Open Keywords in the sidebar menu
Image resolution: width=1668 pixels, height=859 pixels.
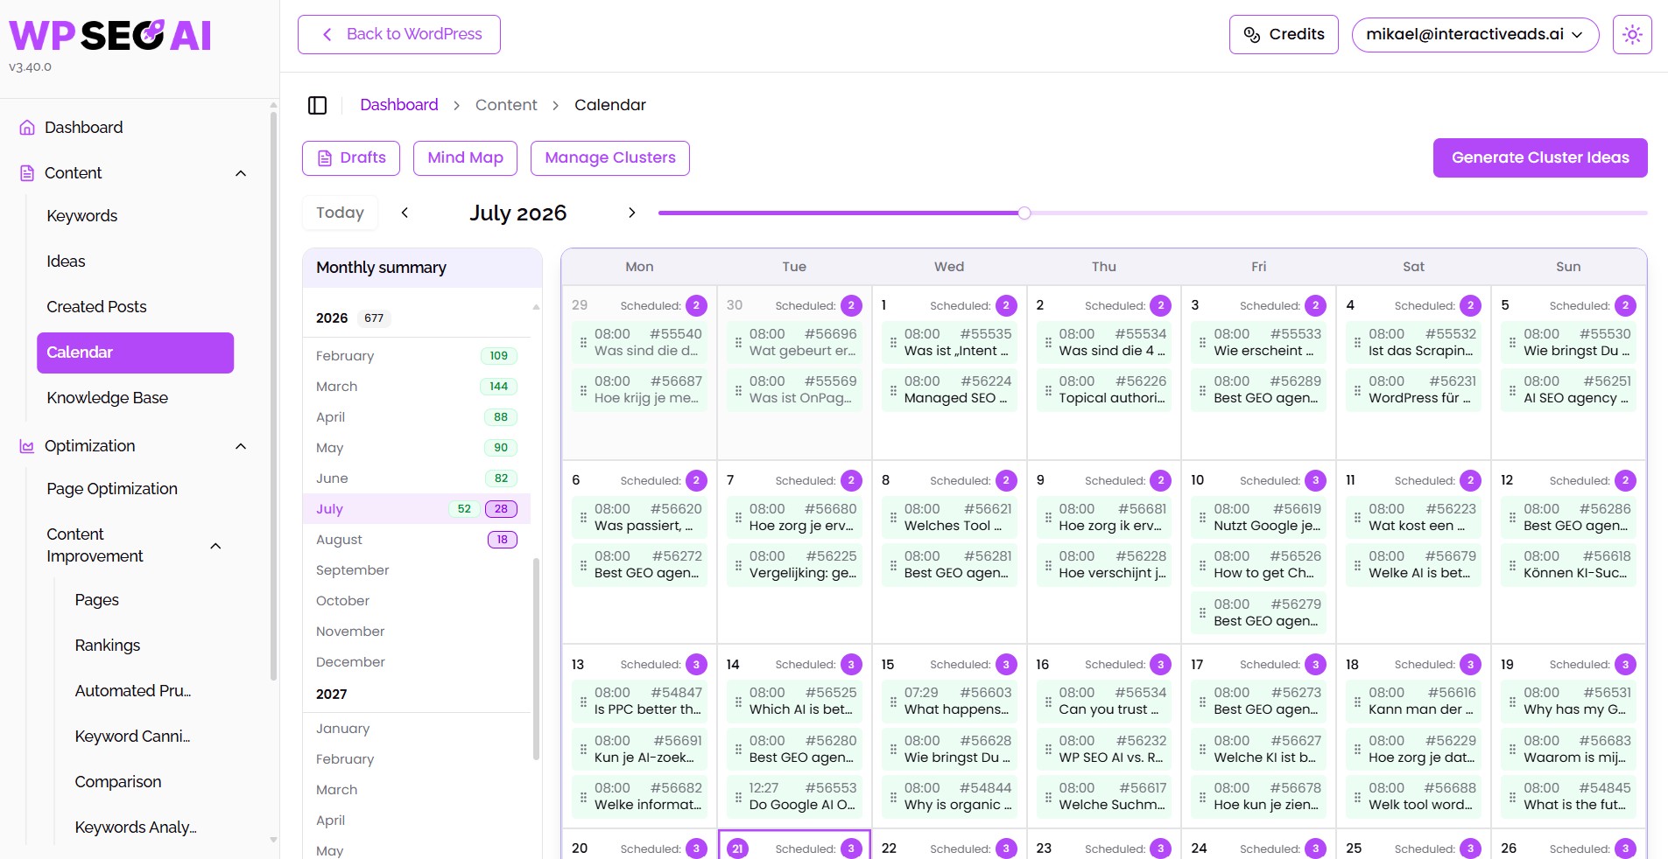tap(82, 216)
